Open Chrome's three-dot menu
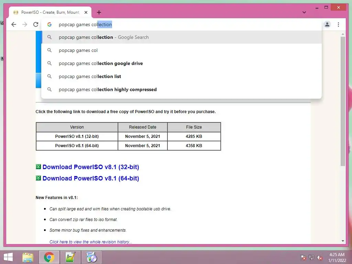The width and height of the screenshot is (352, 264). point(338,24)
